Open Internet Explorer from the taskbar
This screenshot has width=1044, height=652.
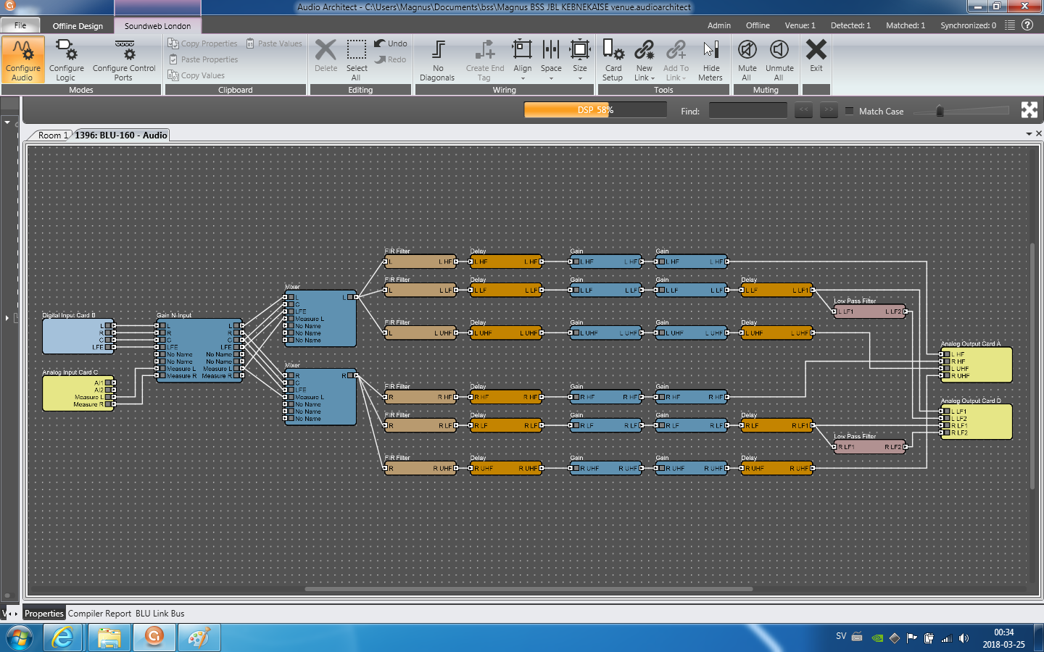click(x=63, y=638)
